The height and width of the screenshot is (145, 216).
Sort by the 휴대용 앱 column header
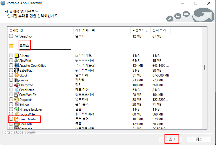click(x=40, y=30)
